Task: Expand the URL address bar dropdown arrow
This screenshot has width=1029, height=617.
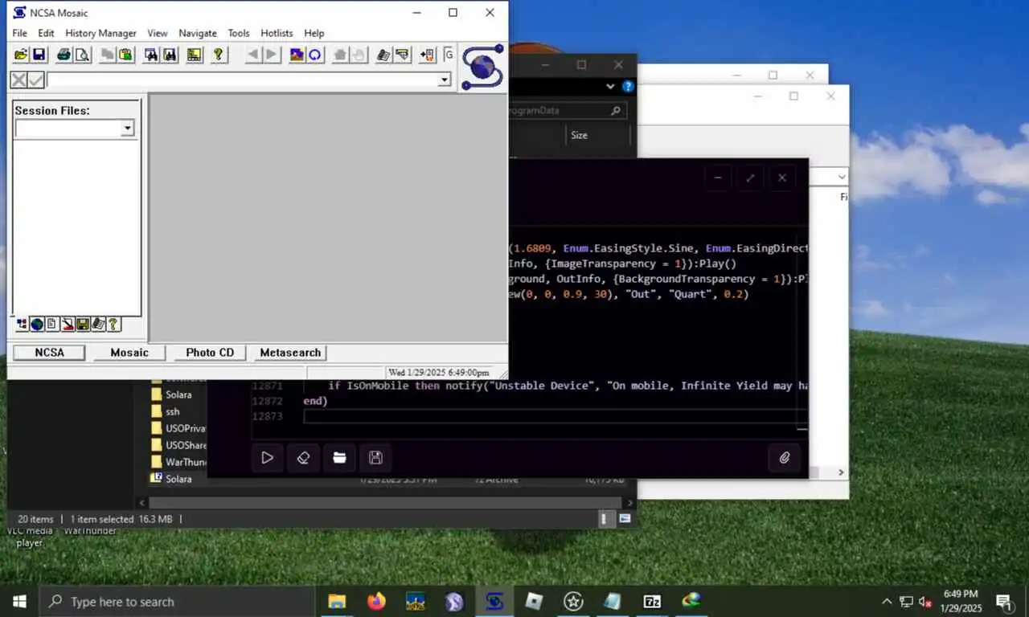Action: [x=444, y=80]
